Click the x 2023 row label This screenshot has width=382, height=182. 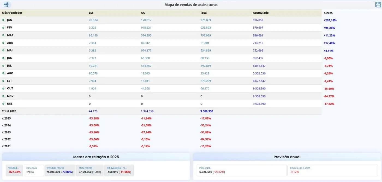[6, 132]
